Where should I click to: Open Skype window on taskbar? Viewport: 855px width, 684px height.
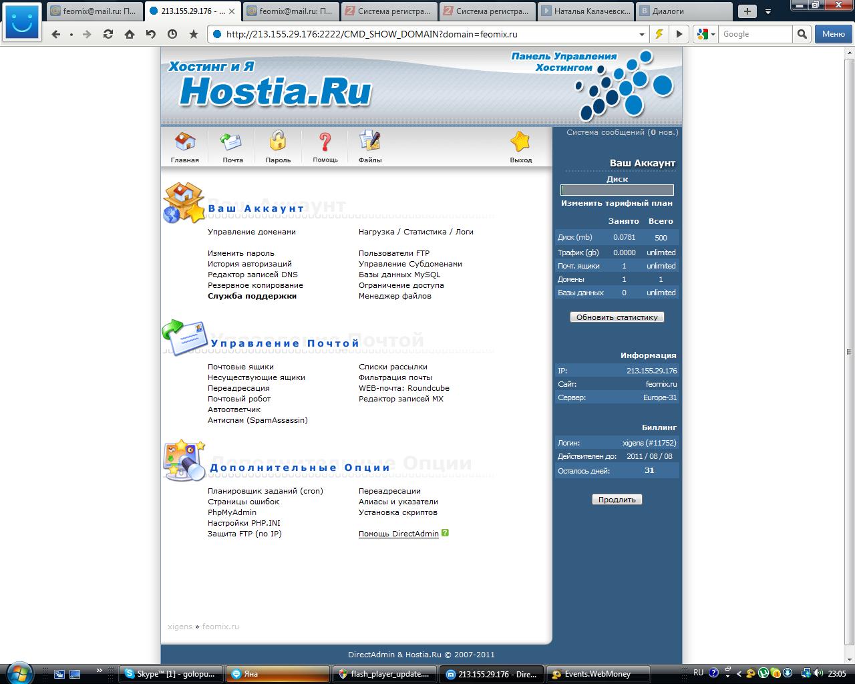click(x=170, y=674)
